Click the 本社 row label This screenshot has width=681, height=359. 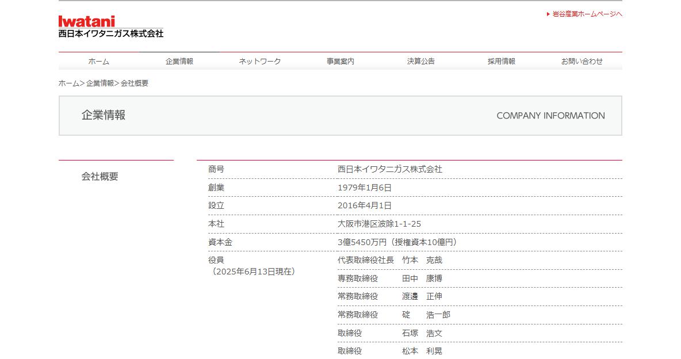coord(216,224)
